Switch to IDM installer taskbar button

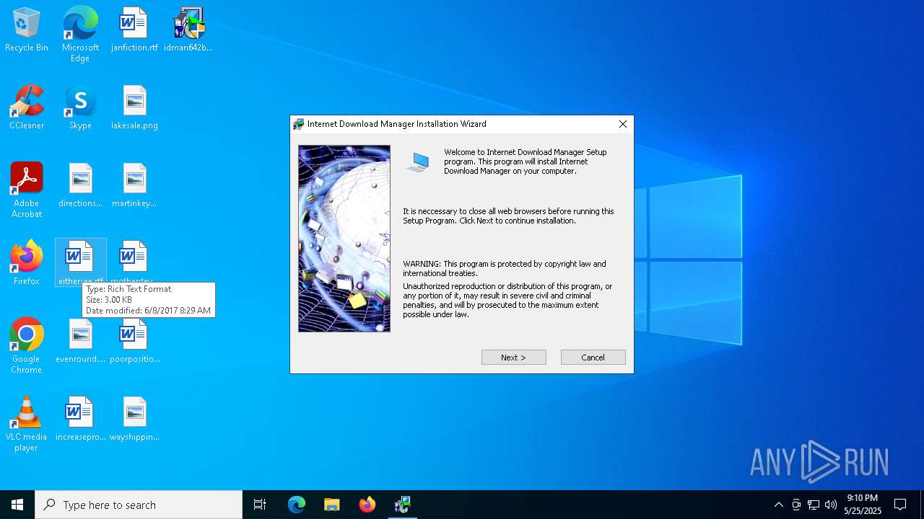click(x=402, y=505)
